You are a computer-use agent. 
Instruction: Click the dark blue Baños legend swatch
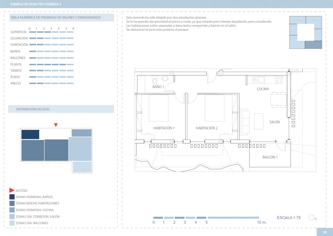tap(12, 197)
